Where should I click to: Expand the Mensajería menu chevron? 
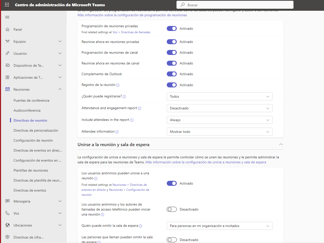[60, 201]
